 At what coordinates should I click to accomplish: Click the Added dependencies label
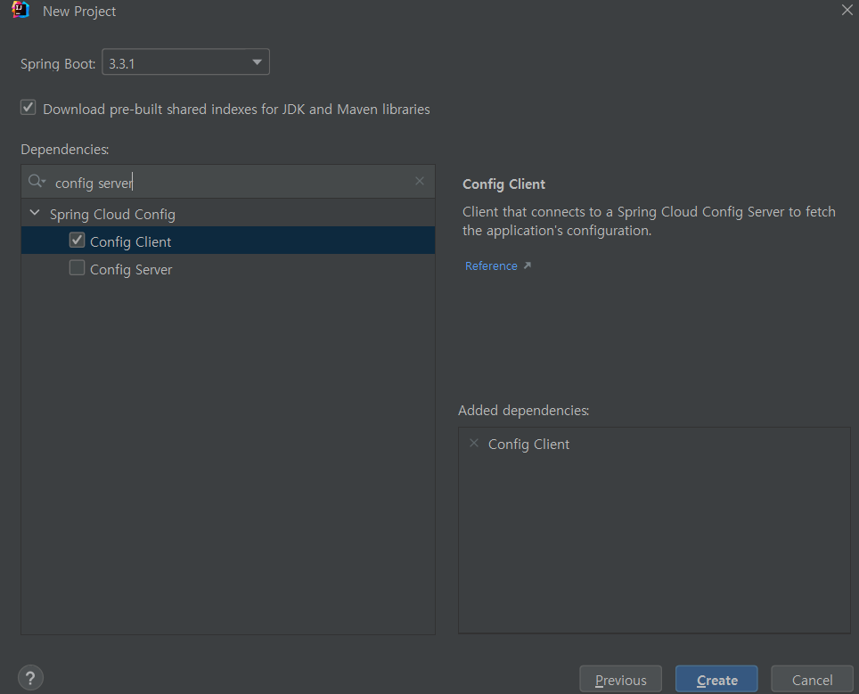(x=524, y=411)
